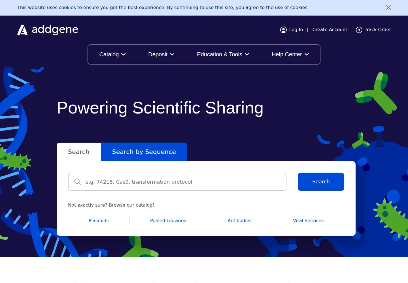Click the addgene wordmark text
Image resolution: width=408 pixels, height=283 pixels.
[55, 29]
